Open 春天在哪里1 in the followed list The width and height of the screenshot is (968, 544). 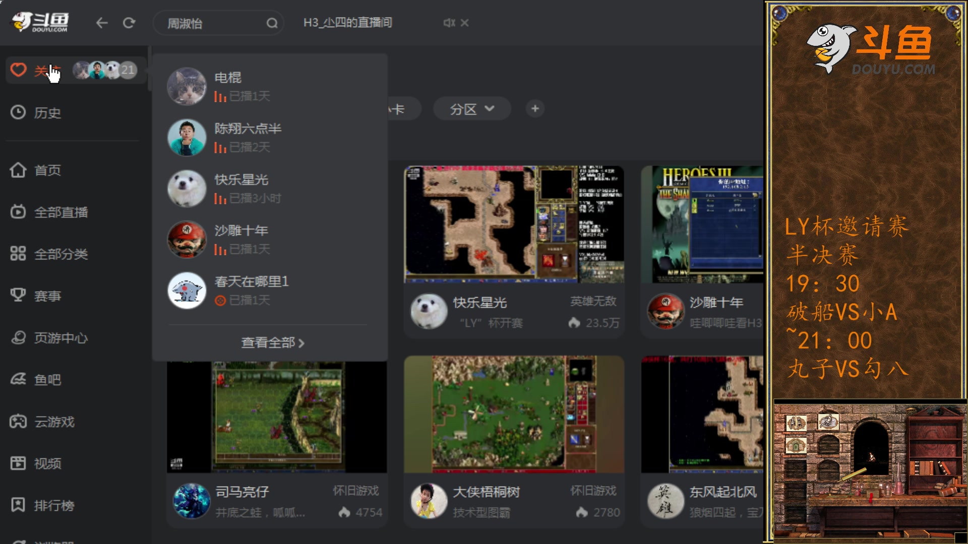tap(270, 290)
